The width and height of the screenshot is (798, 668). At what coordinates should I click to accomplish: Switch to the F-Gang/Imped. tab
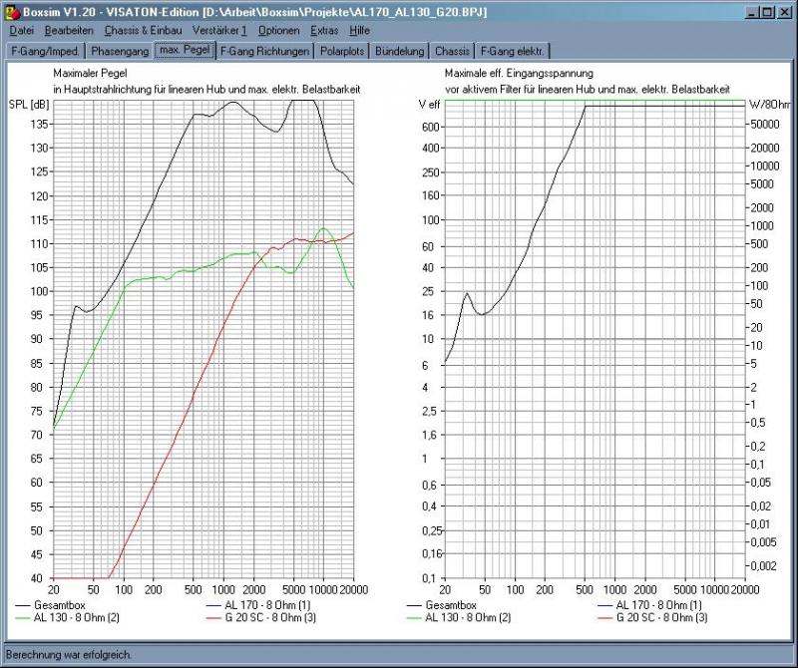45,51
